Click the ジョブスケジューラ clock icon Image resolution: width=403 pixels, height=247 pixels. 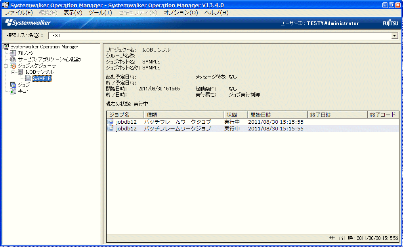click(13, 66)
